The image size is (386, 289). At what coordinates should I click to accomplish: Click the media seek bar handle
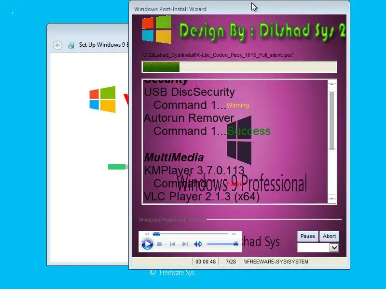156,234
